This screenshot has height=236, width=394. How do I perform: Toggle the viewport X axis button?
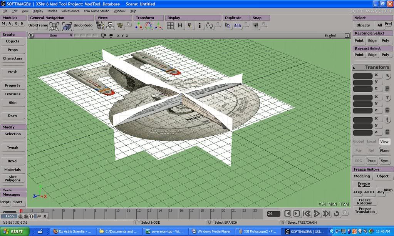(x=118, y=36)
